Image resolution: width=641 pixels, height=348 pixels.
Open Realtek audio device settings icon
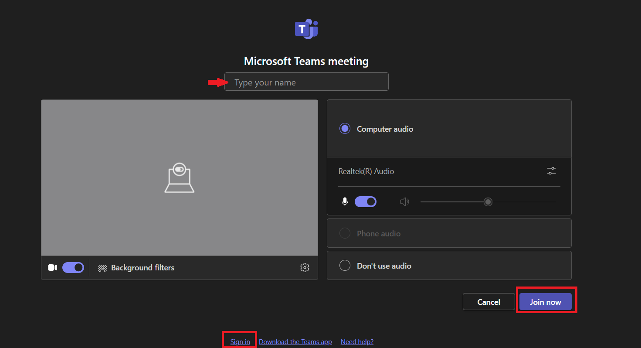click(551, 171)
